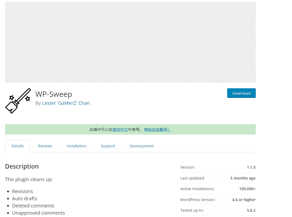Click the 'Tested up to:' label
292x217 pixels.
[x=192, y=210]
